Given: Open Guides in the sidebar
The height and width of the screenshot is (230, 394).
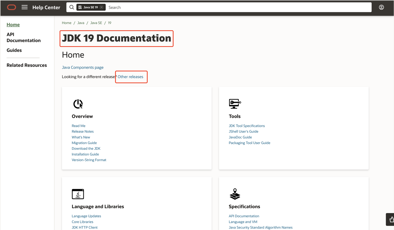Looking at the screenshot, I should 14,50.
